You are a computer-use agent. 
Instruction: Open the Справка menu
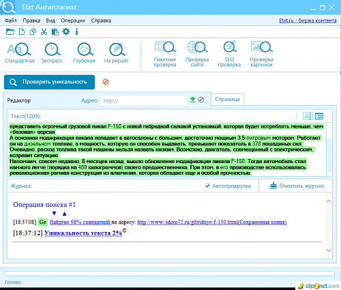[101, 20]
